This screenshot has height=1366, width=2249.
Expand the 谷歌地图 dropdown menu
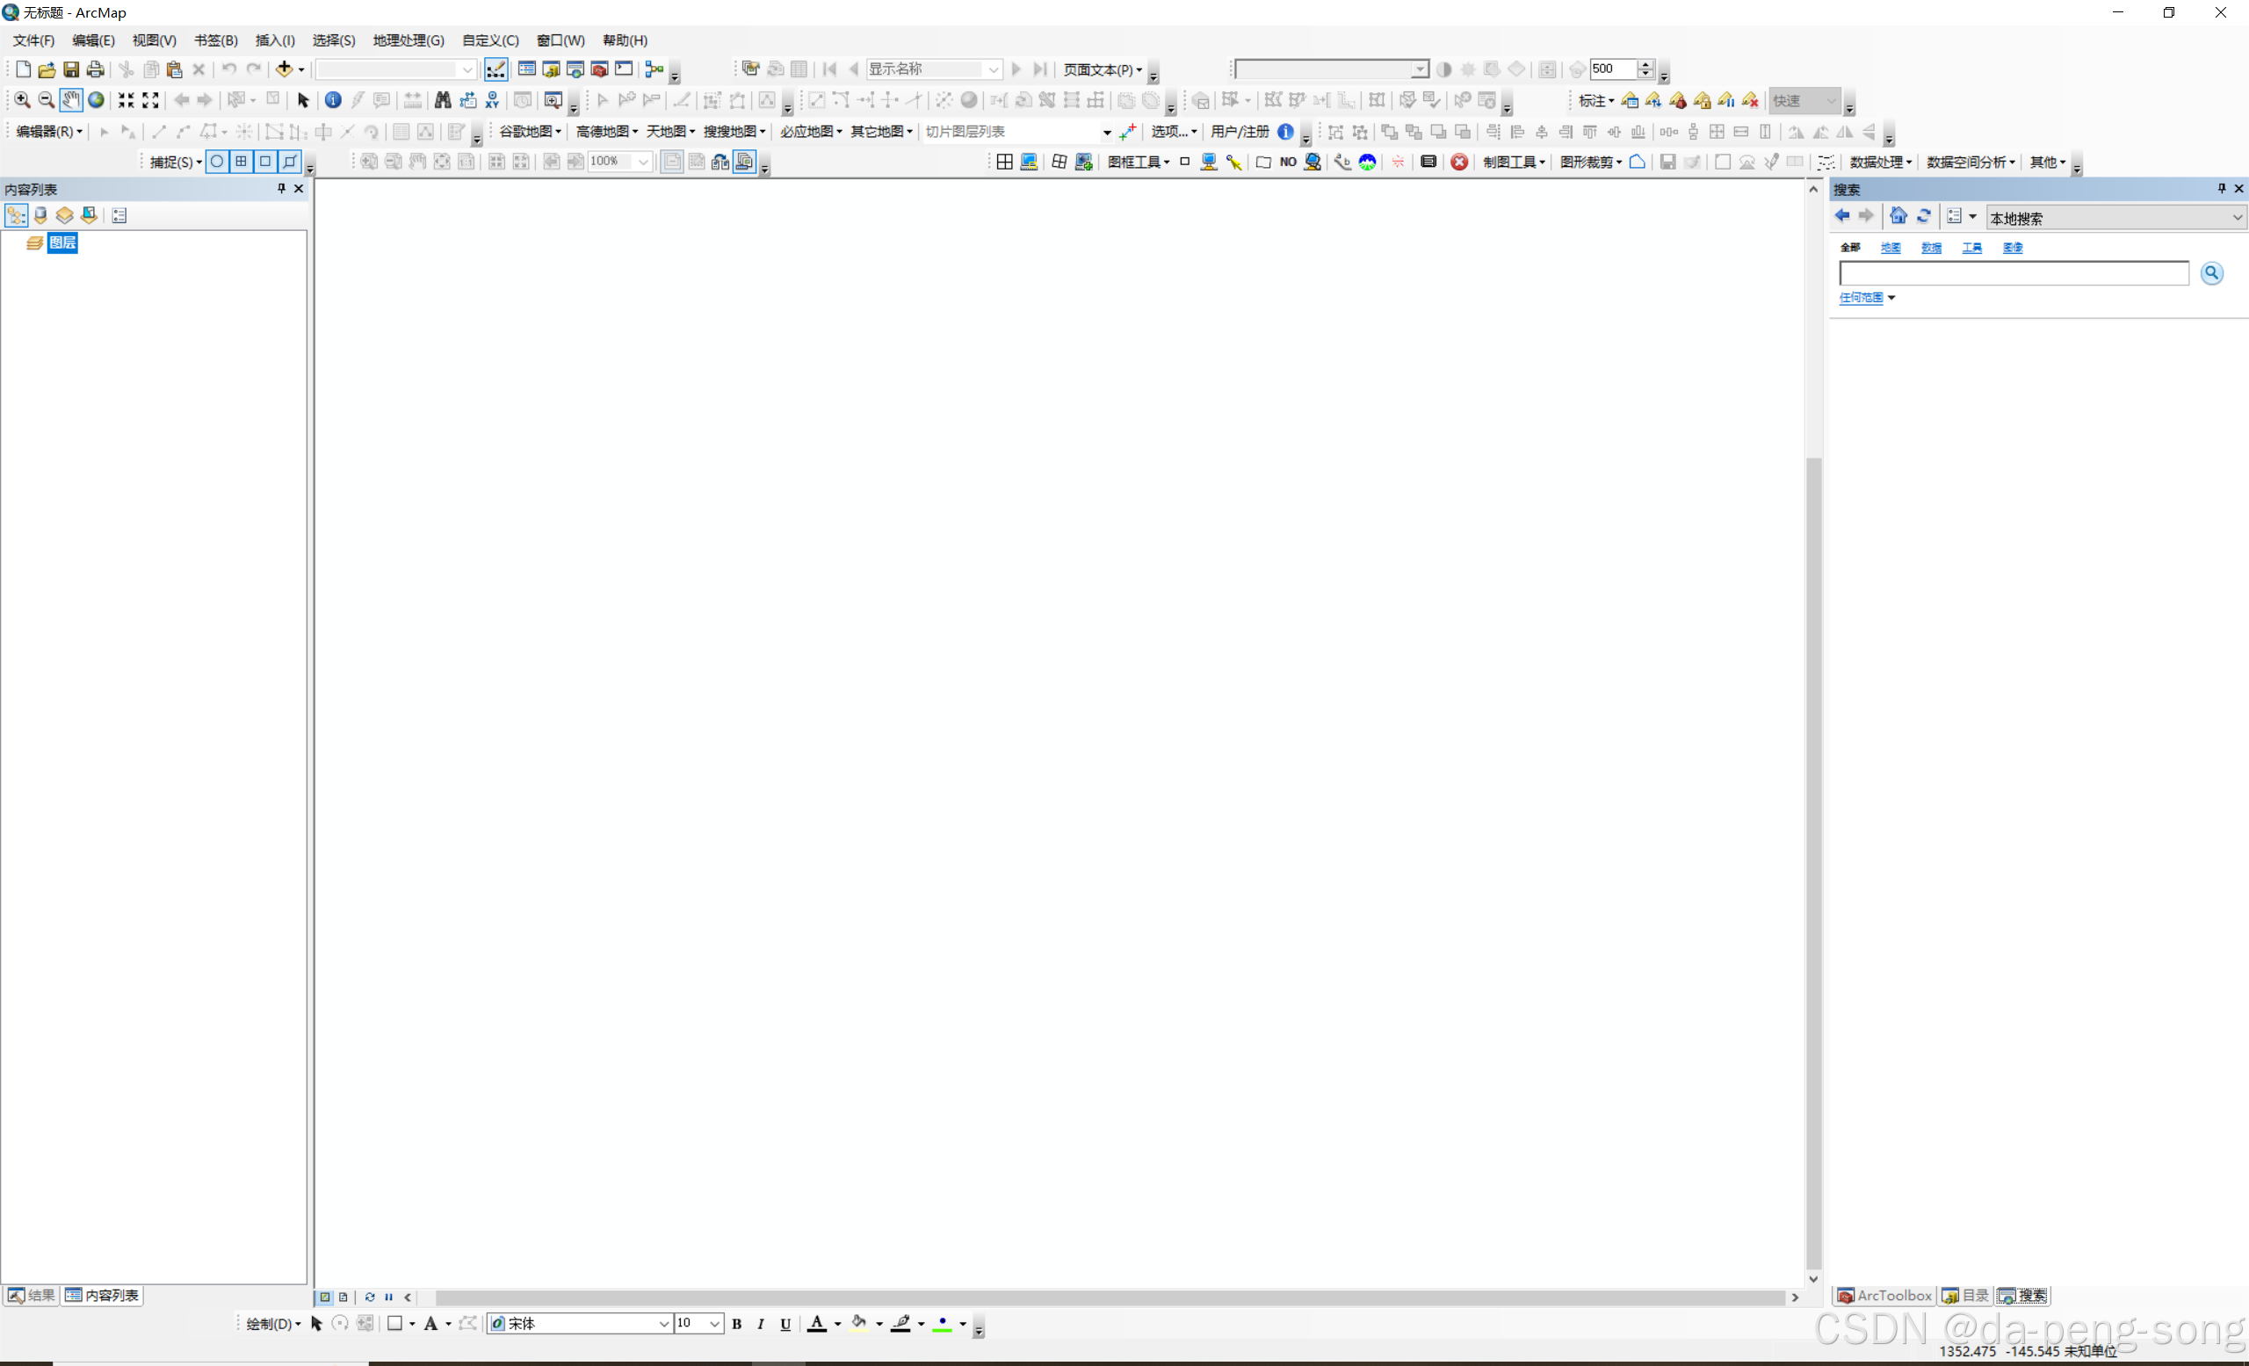(530, 132)
